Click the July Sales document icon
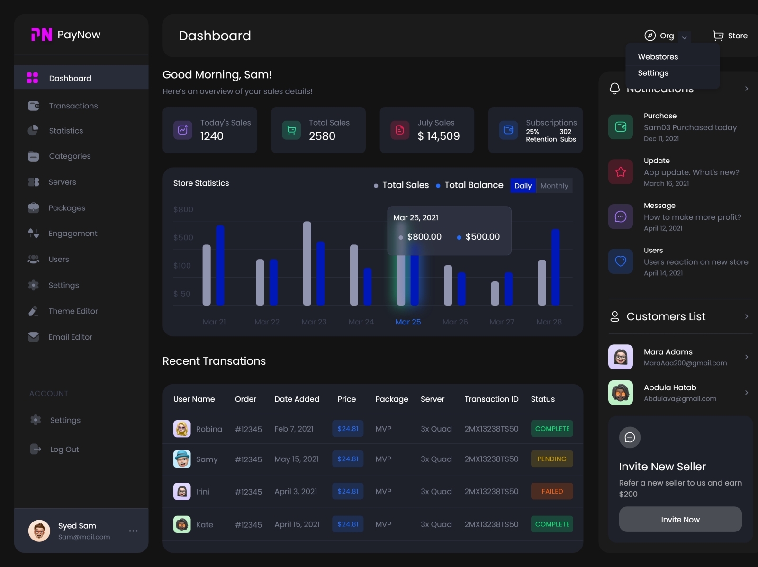 pos(400,130)
